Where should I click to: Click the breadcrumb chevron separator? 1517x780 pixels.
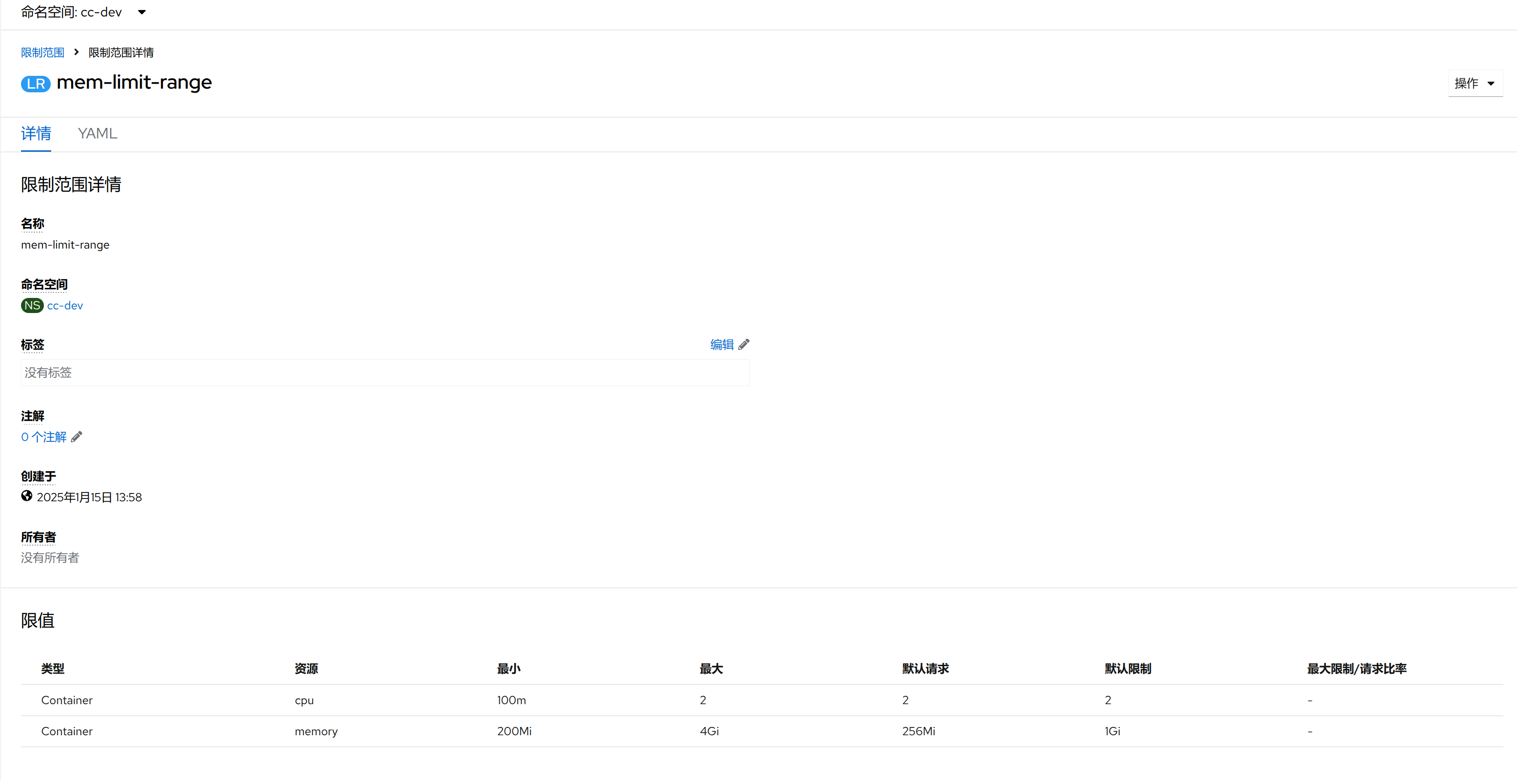click(76, 53)
